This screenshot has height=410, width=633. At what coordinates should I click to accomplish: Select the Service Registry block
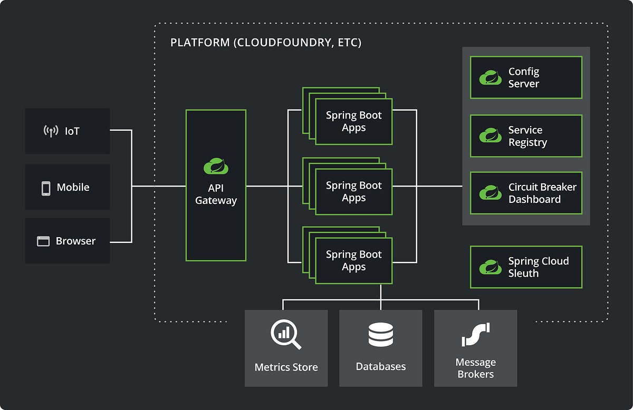[525, 136]
